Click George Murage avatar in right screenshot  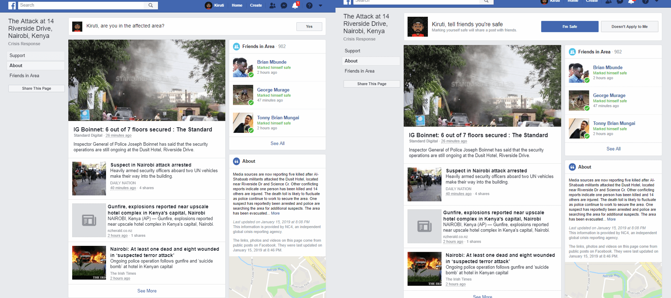click(x=579, y=100)
